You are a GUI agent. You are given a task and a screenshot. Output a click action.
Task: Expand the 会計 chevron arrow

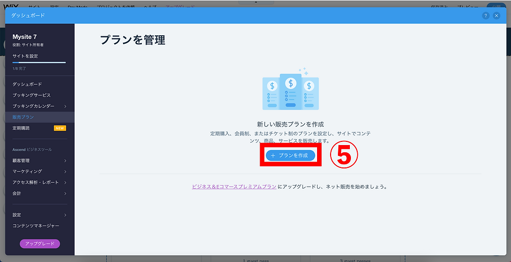pos(65,193)
